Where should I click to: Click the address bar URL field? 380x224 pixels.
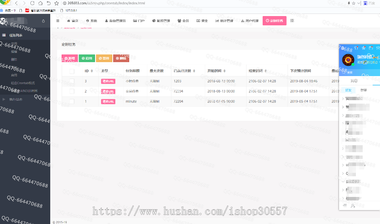106,3
